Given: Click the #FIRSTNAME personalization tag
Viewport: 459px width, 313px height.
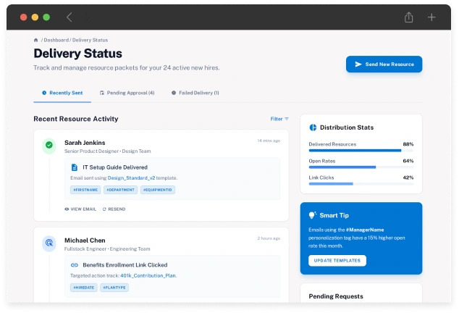Looking at the screenshot, I should coord(84,190).
